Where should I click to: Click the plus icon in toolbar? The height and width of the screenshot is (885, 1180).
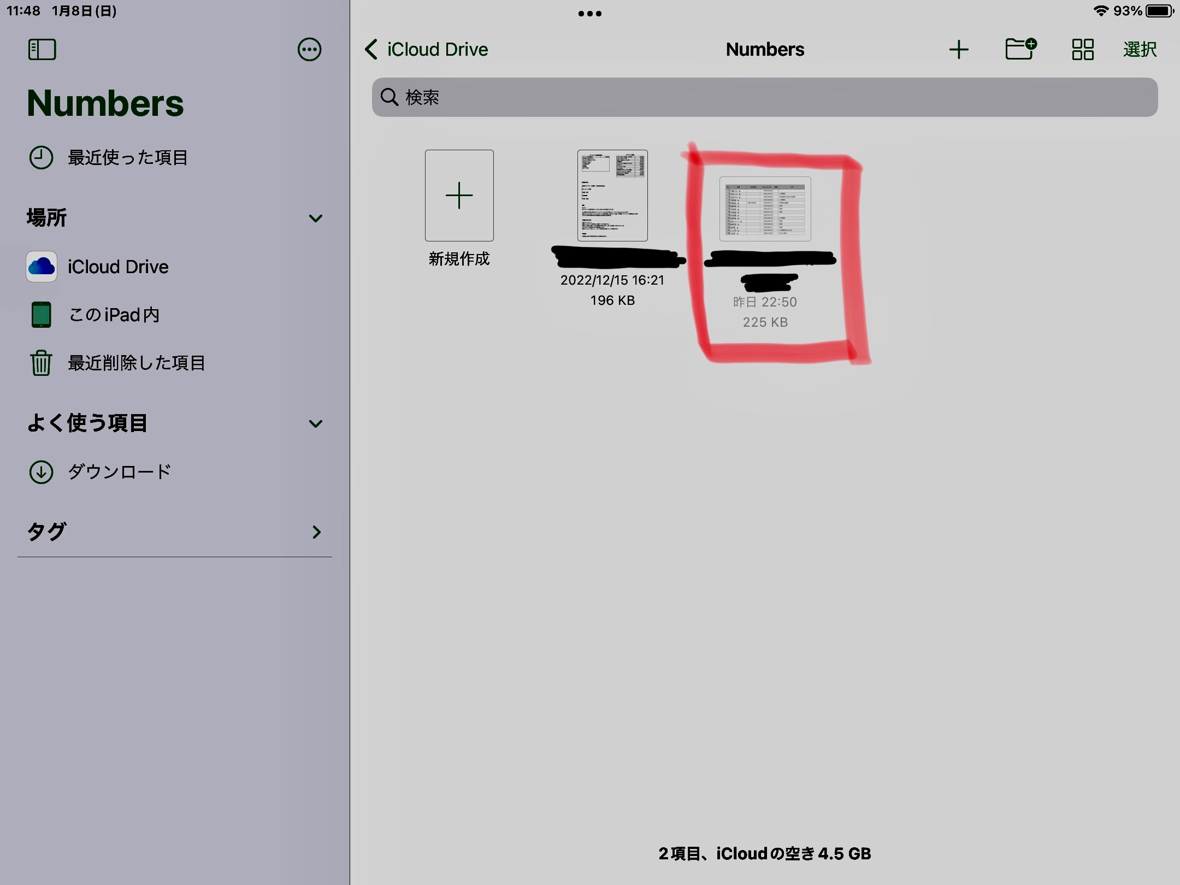[x=959, y=50]
